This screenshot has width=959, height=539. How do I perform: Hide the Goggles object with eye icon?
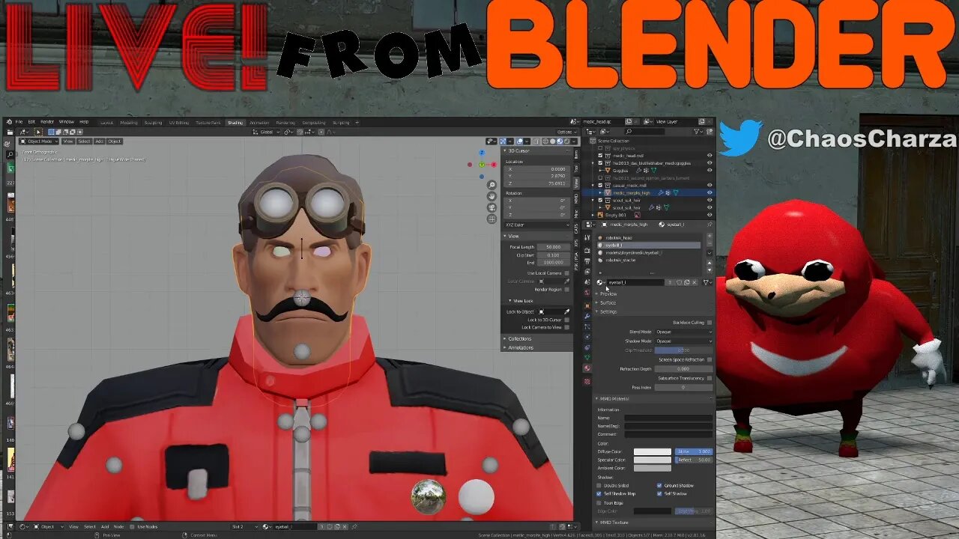[710, 170]
